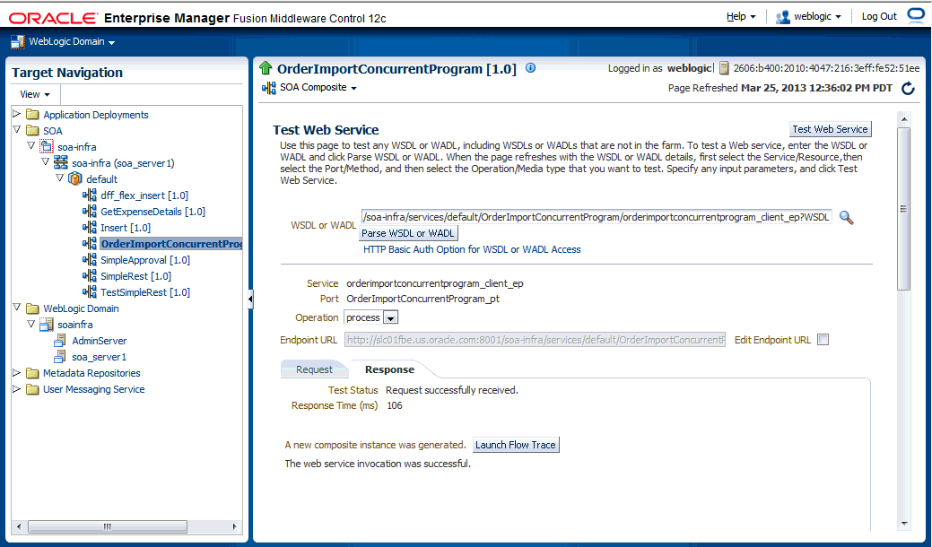The image size is (932, 547).
Task: Select OrderImportConcurrentProgram in the tree
Action: tap(171, 244)
